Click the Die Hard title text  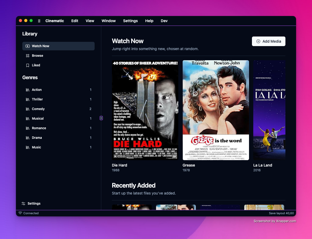(119, 165)
